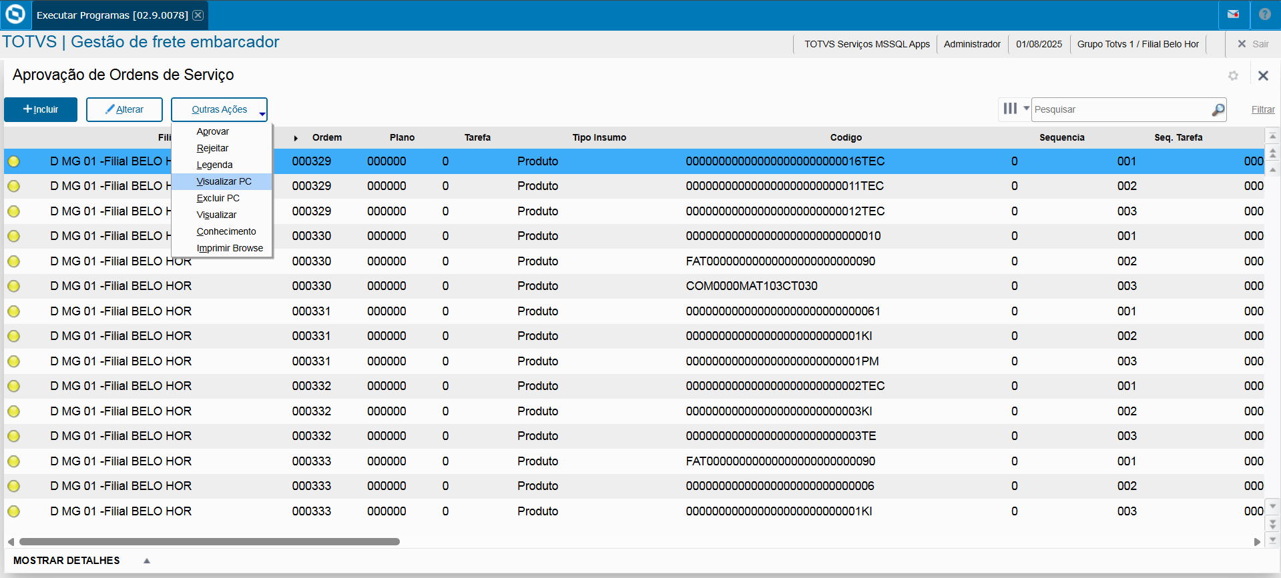Click the horizontal scrollbar thumb

[210, 542]
